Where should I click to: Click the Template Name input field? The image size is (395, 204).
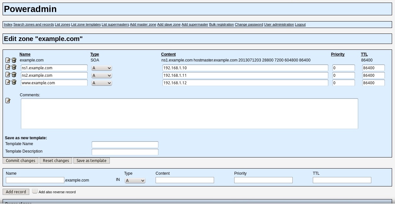125,144
